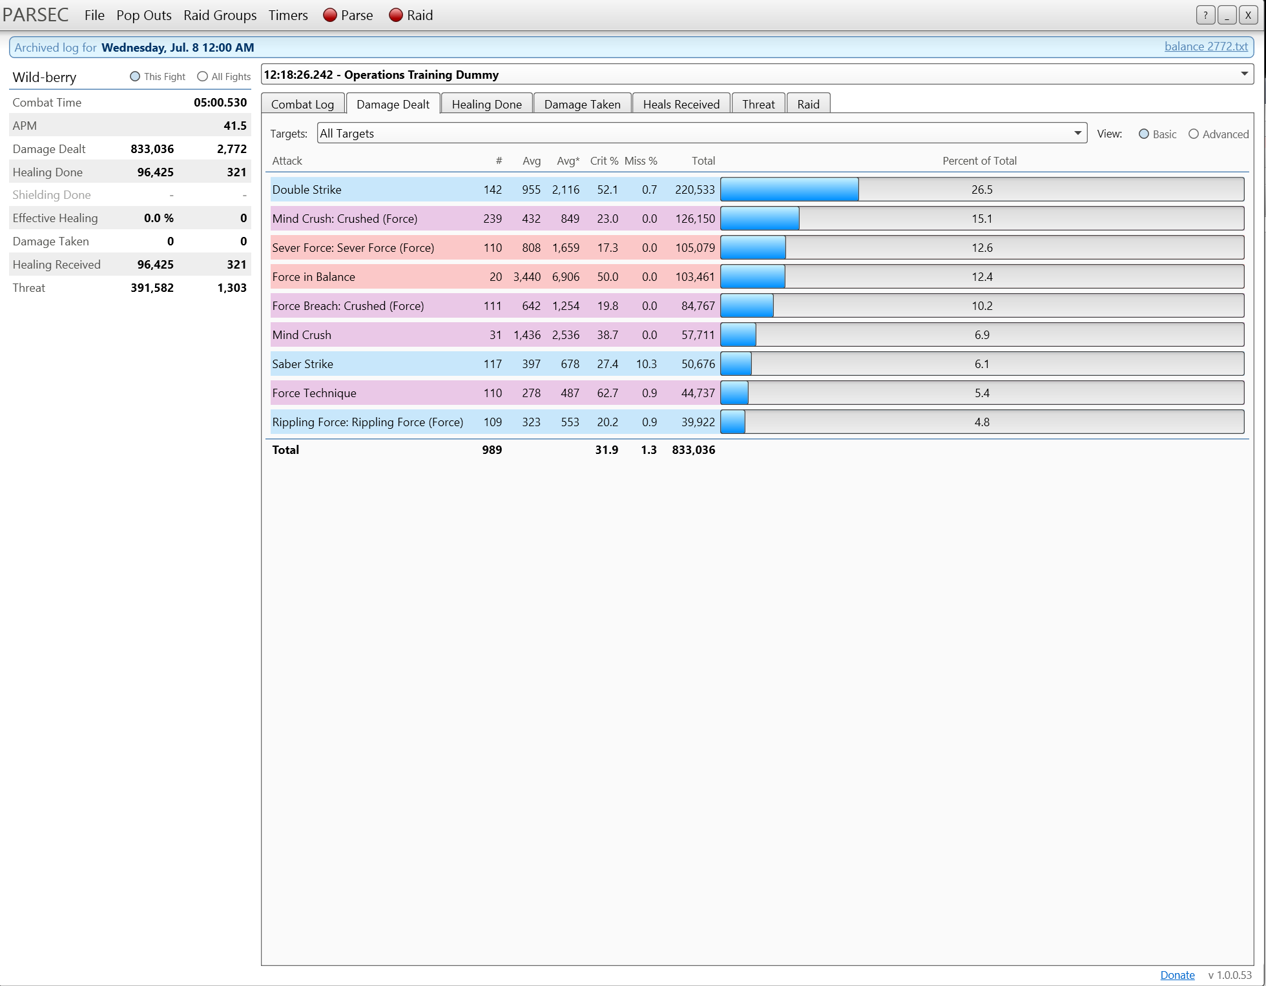Open the help question mark button

1205,15
